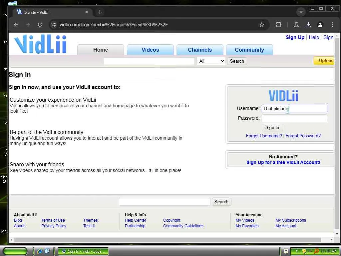
Task: Open the Chrome three-dot menu
Action: 332,25
